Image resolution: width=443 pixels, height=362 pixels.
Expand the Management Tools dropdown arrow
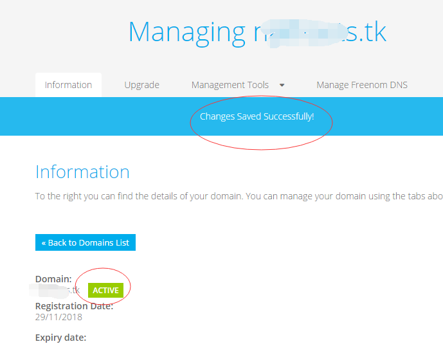point(282,85)
